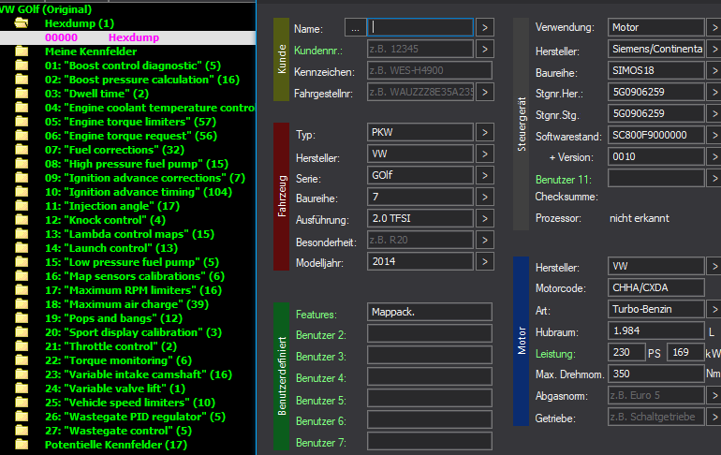Click the Abgasnorm input field
This screenshot has height=455, width=721.
point(656,395)
